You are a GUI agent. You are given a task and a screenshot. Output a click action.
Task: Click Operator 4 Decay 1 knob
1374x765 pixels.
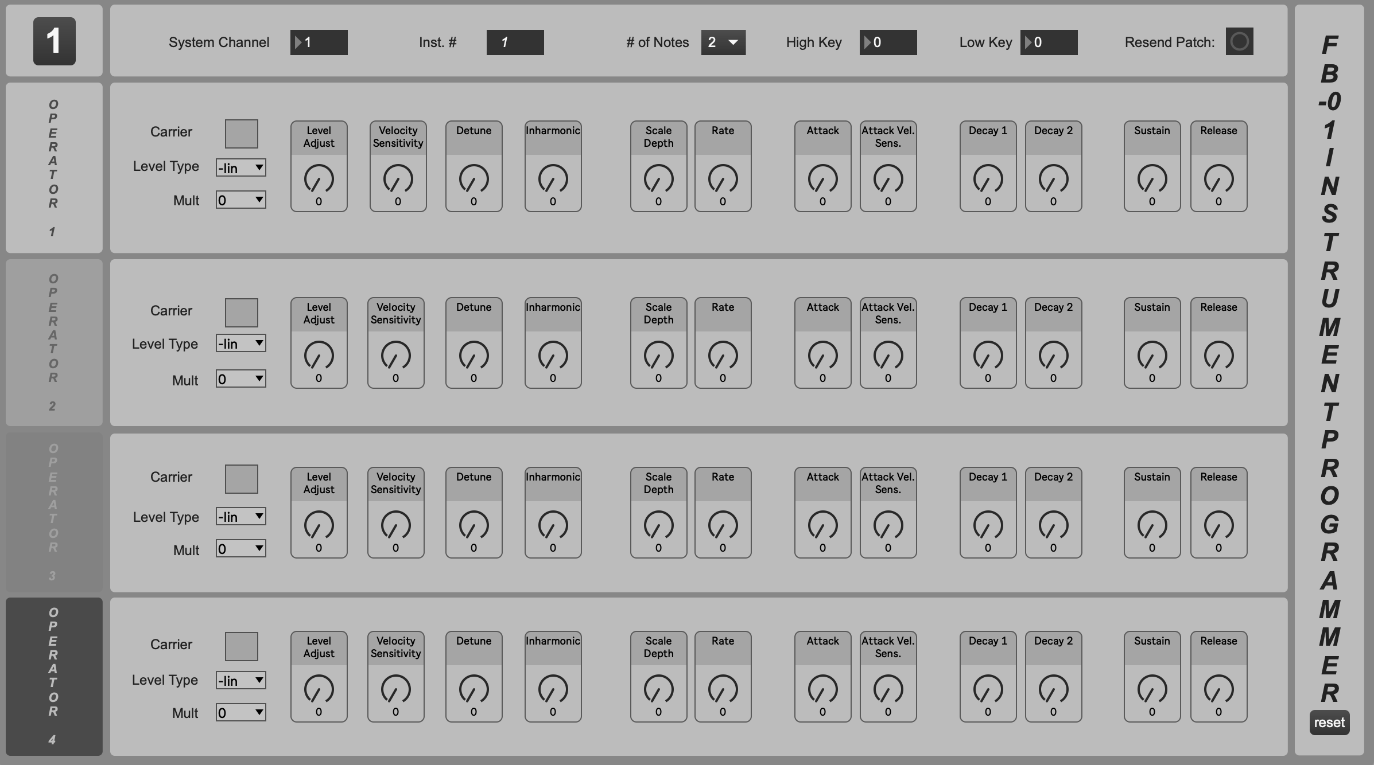[988, 689]
